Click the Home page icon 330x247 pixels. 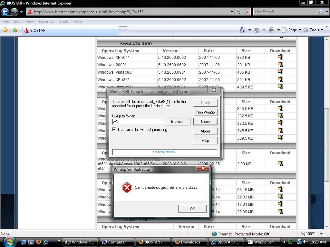[x=242, y=30]
